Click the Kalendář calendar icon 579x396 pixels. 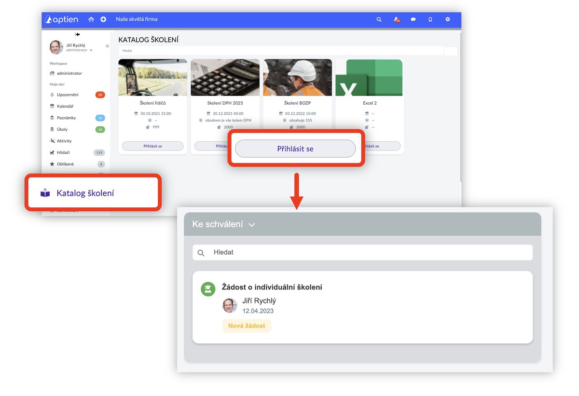(x=52, y=106)
